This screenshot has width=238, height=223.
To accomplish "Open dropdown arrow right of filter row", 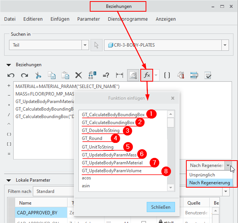I will [x=226, y=191].
